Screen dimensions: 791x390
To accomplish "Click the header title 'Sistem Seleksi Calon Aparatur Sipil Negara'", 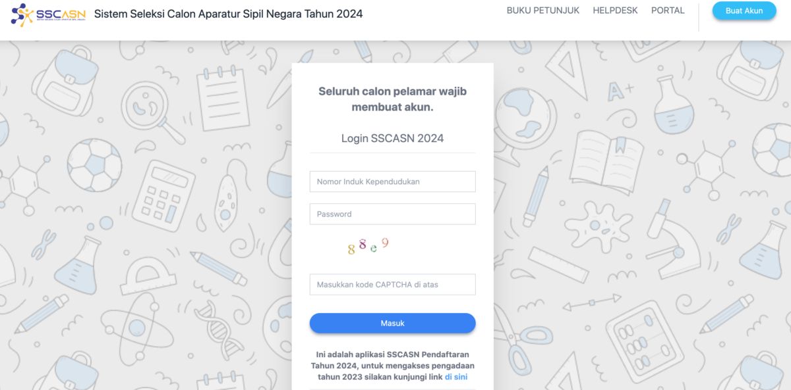I will [x=227, y=13].
